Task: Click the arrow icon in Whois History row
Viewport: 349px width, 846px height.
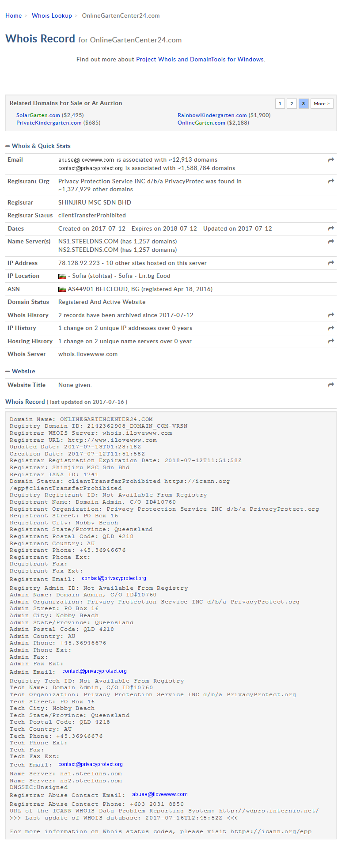Action: (x=331, y=315)
